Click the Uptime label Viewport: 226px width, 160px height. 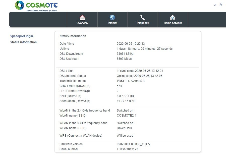point(64,49)
